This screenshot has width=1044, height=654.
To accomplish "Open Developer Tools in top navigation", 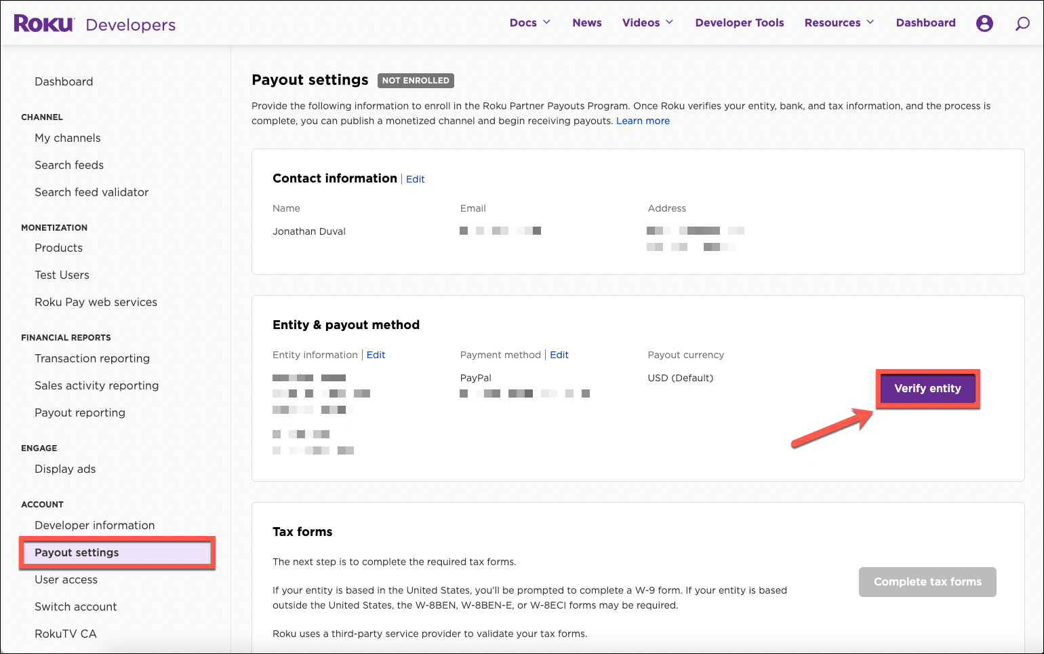I will 740,22.
